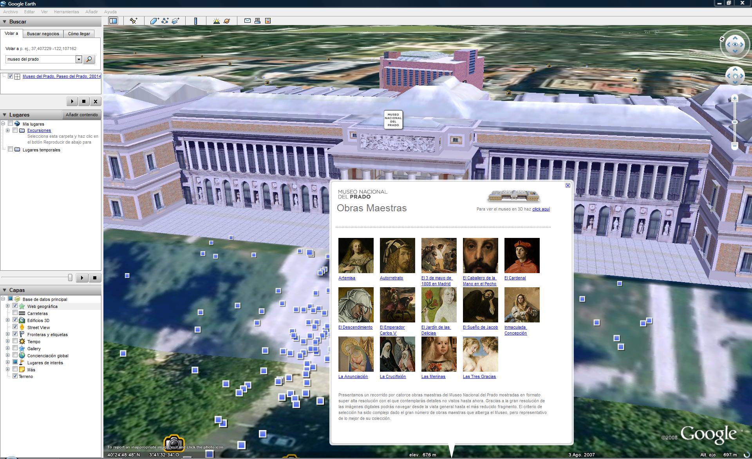752x459 pixels.
Task: Disable the Street View layer
Action: [x=15, y=327]
